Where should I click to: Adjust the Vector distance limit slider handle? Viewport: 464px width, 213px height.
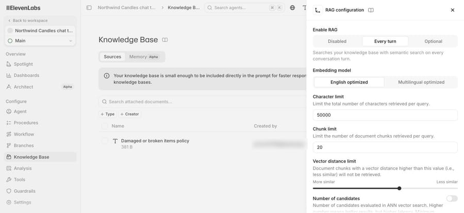(x=400, y=188)
